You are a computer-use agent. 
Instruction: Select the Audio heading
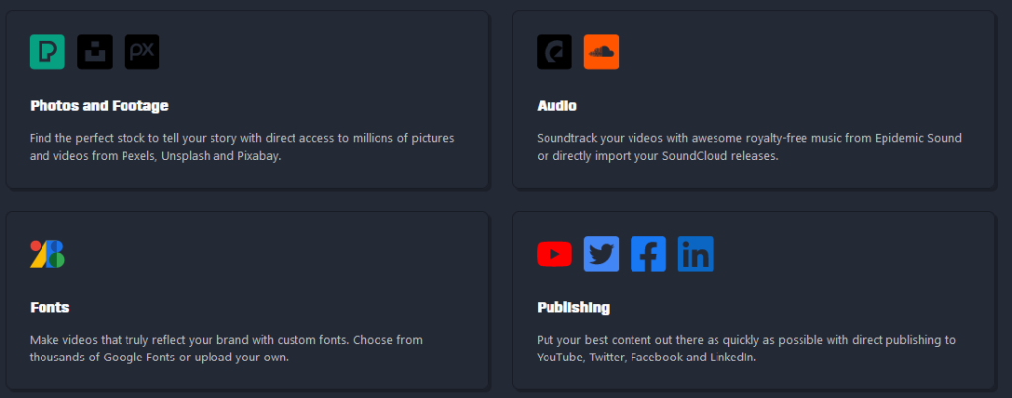pyautogui.click(x=557, y=106)
